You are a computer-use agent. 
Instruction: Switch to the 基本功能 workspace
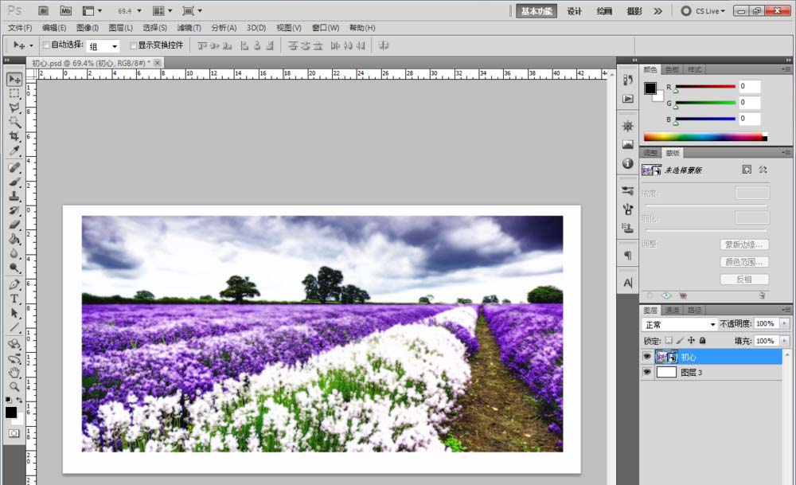536,11
